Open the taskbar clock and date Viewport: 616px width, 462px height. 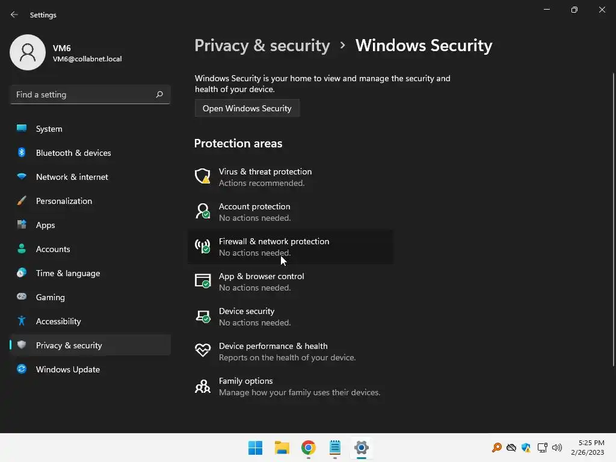click(x=587, y=448)
